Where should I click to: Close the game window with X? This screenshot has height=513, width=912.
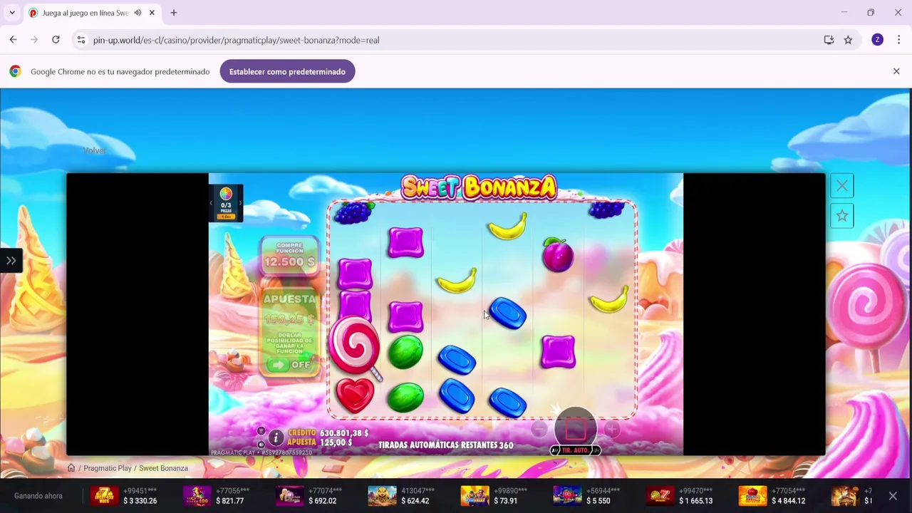tap(842, 186)
